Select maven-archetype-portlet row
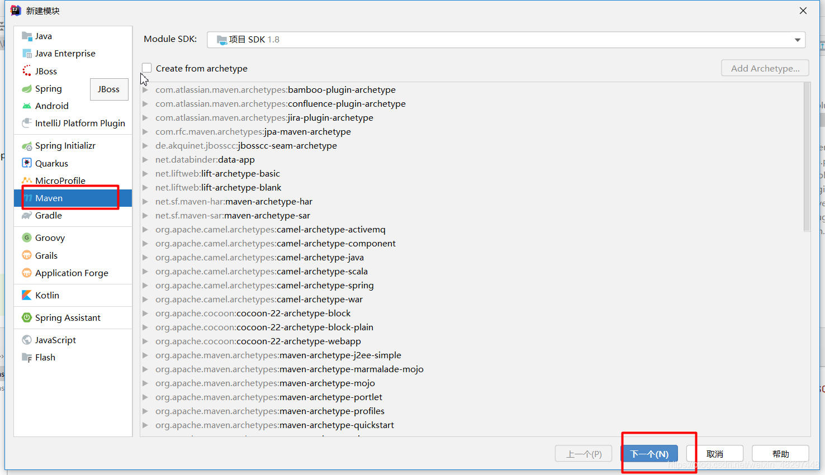Image resolution: width=825 pixels, height=475 pixels. pyautogui.click(x=472, y=397)
